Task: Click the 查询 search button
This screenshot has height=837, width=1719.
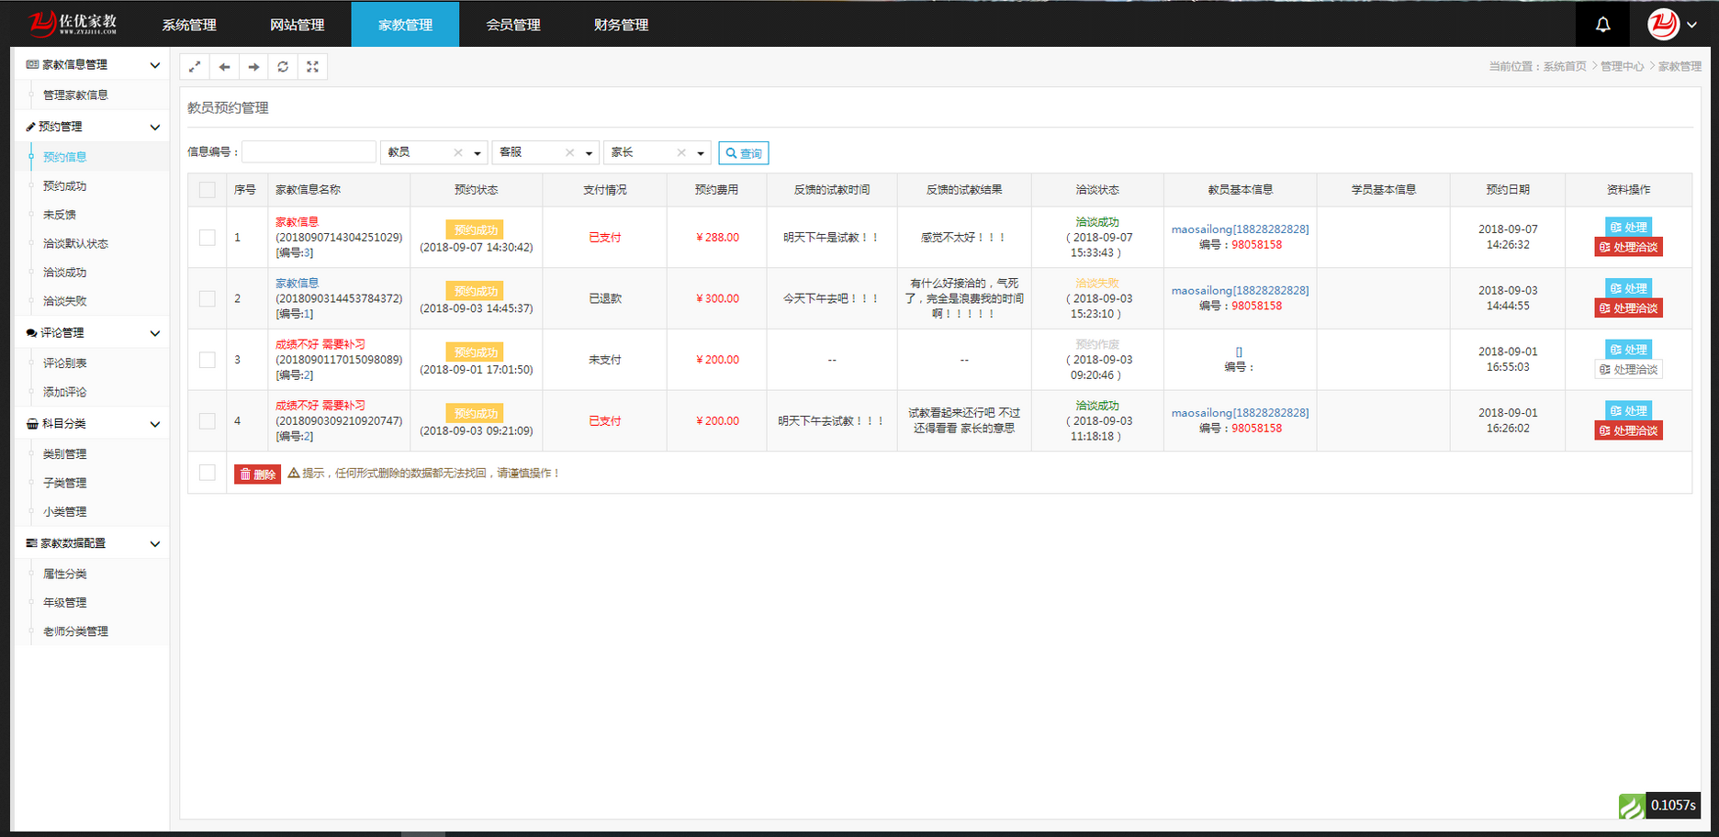Action: click(743, 153)
